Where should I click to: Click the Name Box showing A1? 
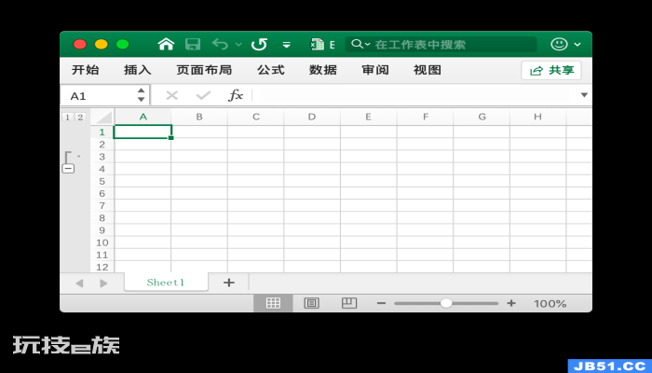(x=98, y=96)
